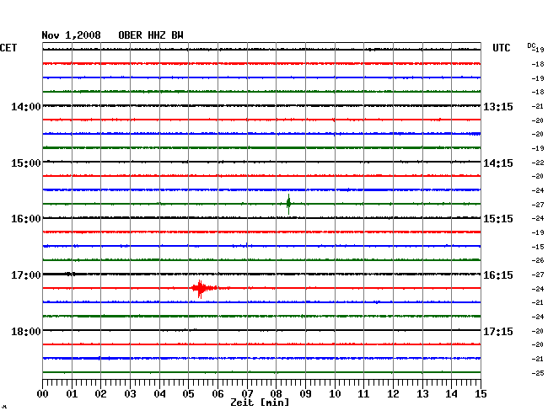548x416 pixels.
Task: Select the 14:00 CET time label
Action: point(26,107)
